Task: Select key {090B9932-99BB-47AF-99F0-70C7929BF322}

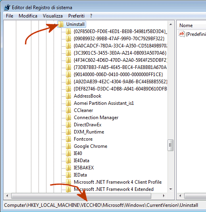Action: click(x=119, y=39)
